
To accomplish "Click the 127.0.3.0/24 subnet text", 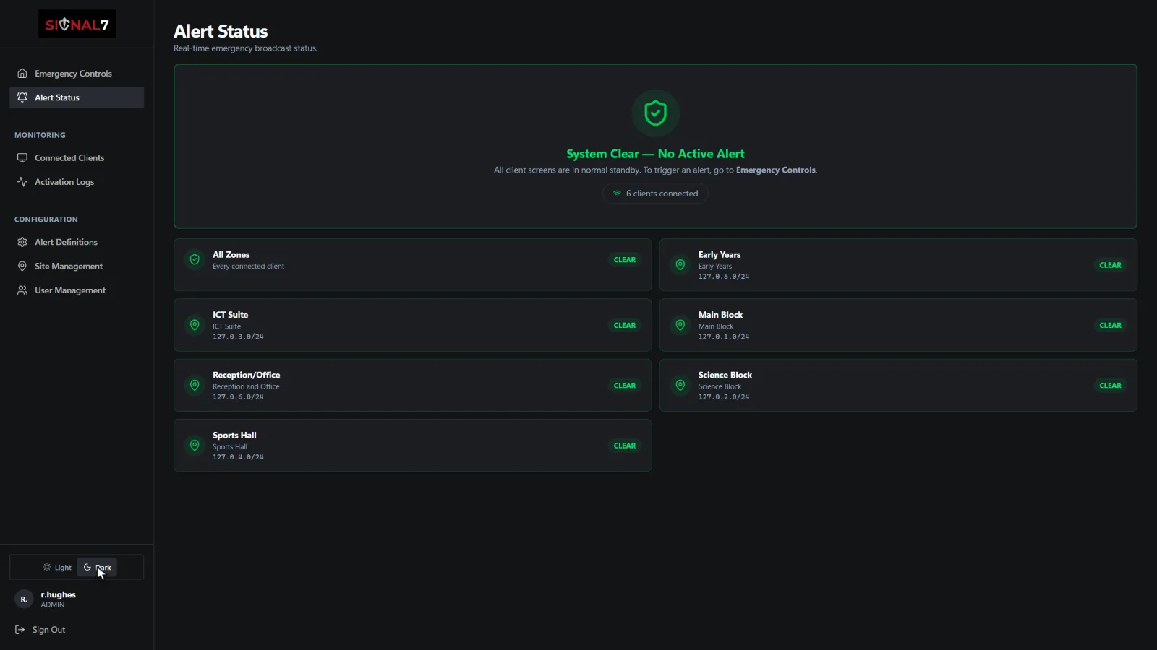I will pos(238,337).
